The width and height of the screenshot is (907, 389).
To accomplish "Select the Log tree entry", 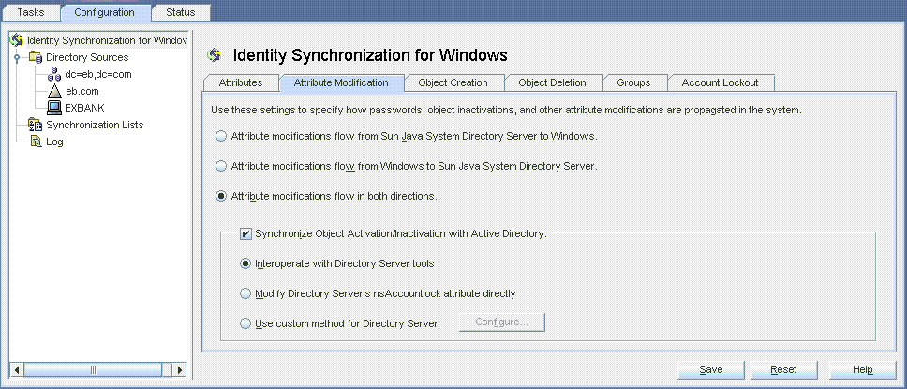I will [x=54, y=142].
